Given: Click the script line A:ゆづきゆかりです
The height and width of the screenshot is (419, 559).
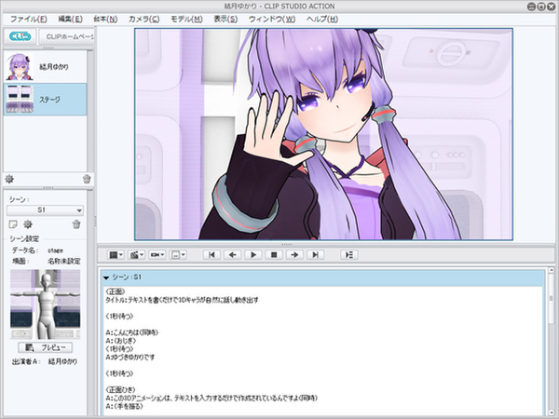Looking at the screenshot, I should click(x=130, y=357).
